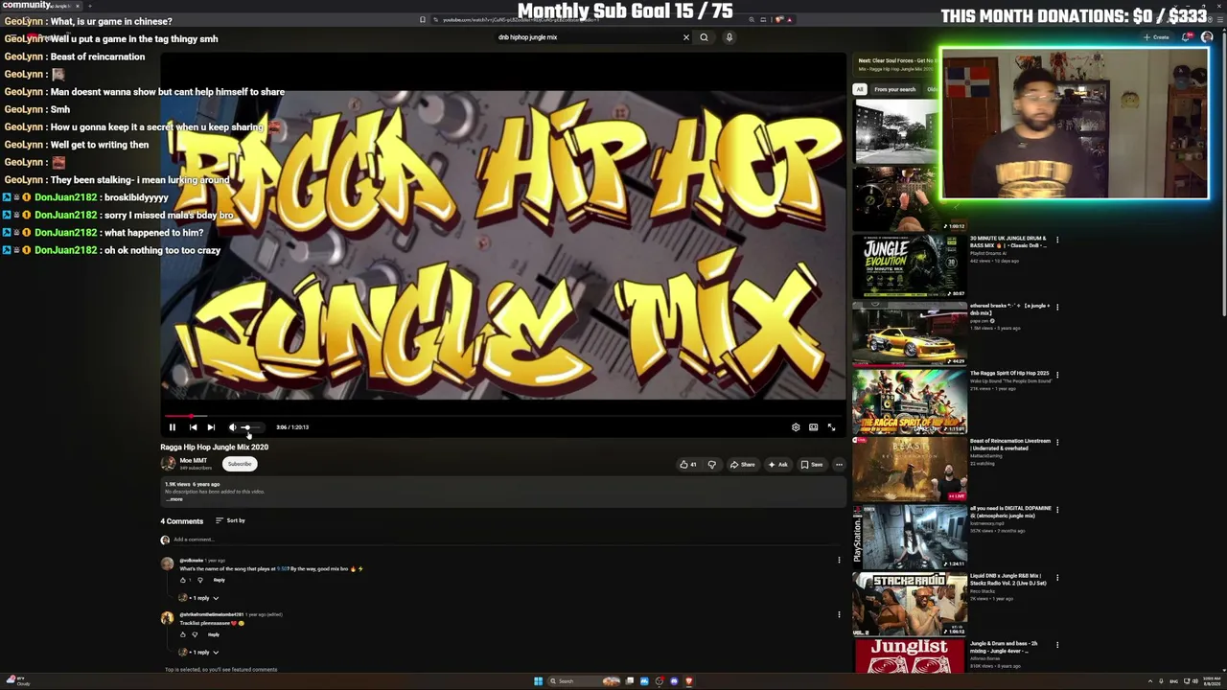Image resolution: width=1227 pixels, height=690 pixels.
Task: Open options for ethereal breaks video
Action: point(1057,307)
